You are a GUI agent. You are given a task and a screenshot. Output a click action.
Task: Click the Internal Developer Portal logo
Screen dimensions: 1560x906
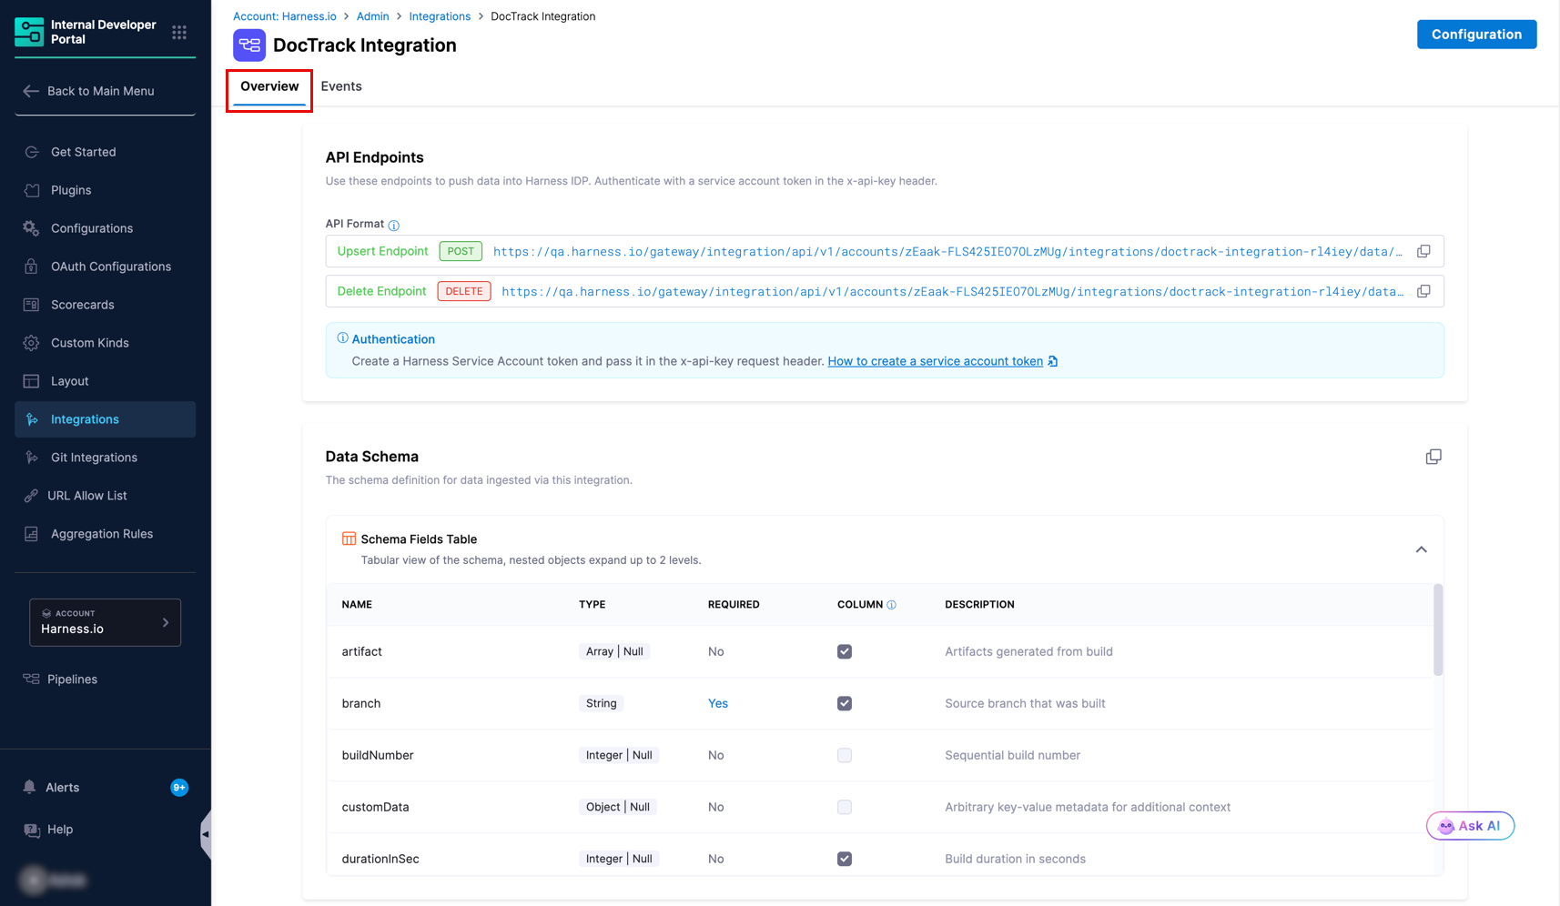pos(29,32)
